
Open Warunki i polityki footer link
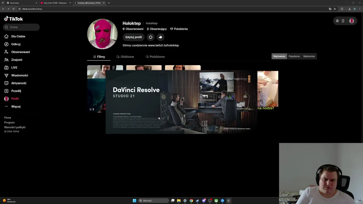pyautogui.click(x=15, y=127)
